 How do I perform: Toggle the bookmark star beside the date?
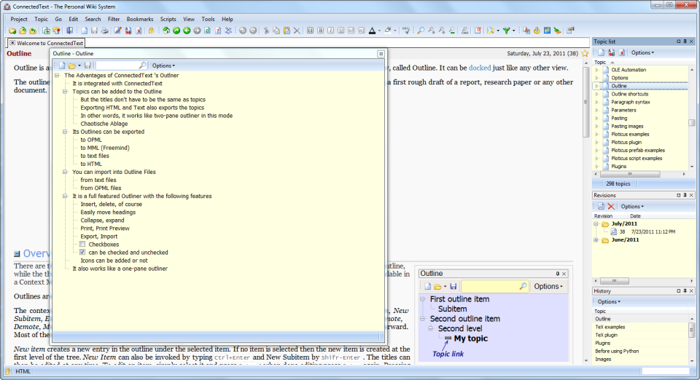pos(585,54)
